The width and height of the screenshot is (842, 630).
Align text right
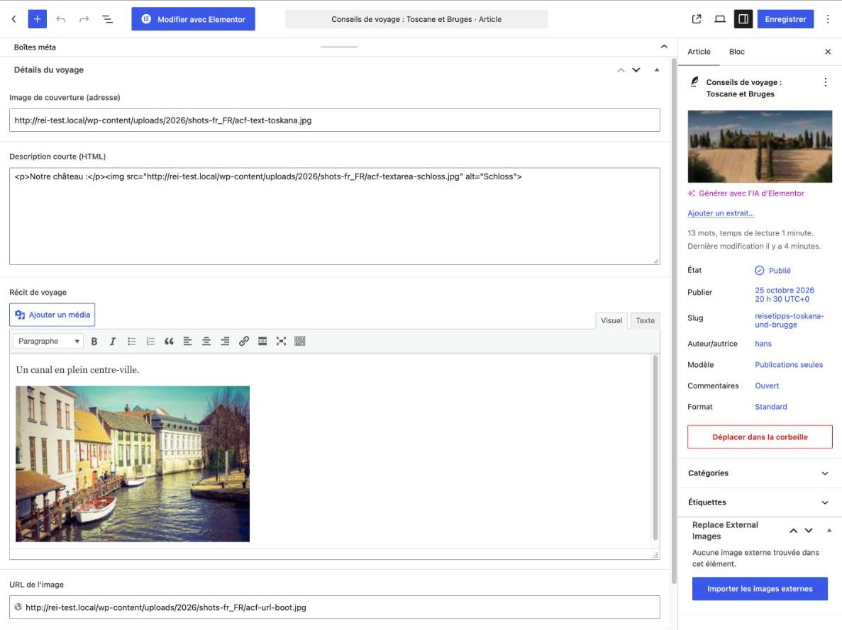(225, 342)
